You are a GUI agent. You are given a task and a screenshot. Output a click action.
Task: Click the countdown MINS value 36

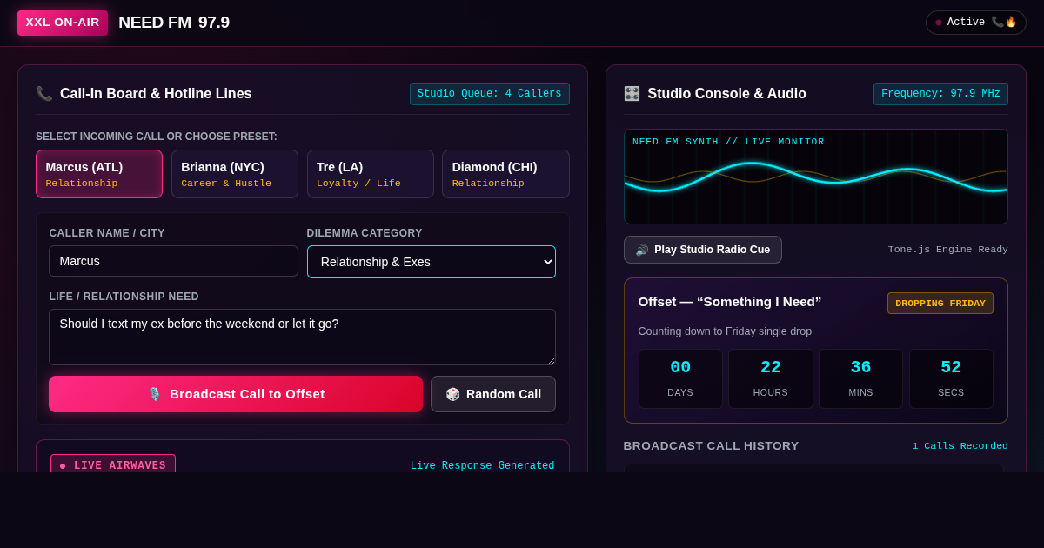(860, 367)
